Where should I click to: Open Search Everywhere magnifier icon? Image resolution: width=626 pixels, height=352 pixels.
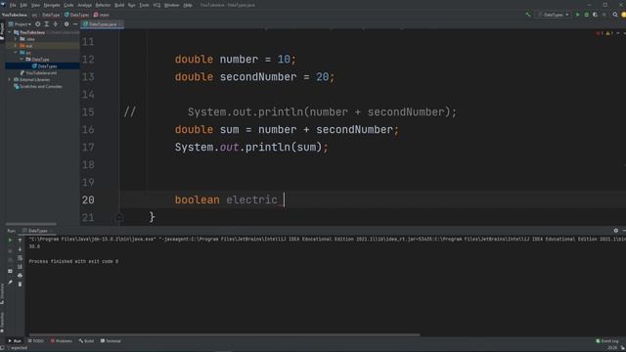coord(615,15)
